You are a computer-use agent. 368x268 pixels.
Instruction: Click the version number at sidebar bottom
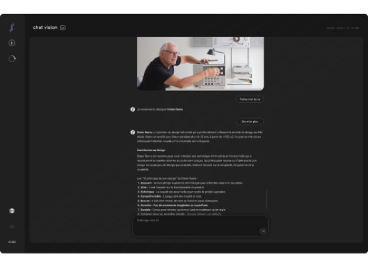coord(12,242)
